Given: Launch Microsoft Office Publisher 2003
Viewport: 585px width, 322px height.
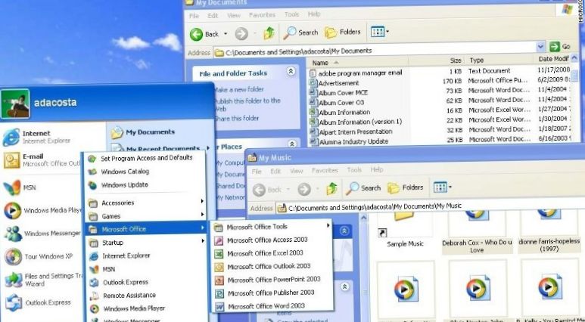Looking at the screenshot, I should [x=271, y=293].
